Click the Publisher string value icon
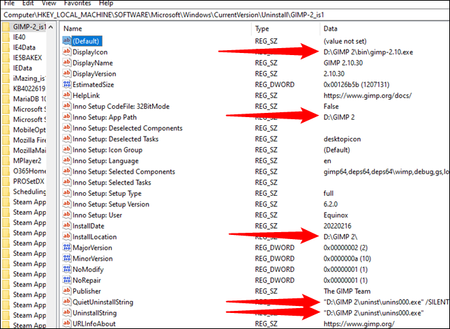 click(x=66, y=291)
